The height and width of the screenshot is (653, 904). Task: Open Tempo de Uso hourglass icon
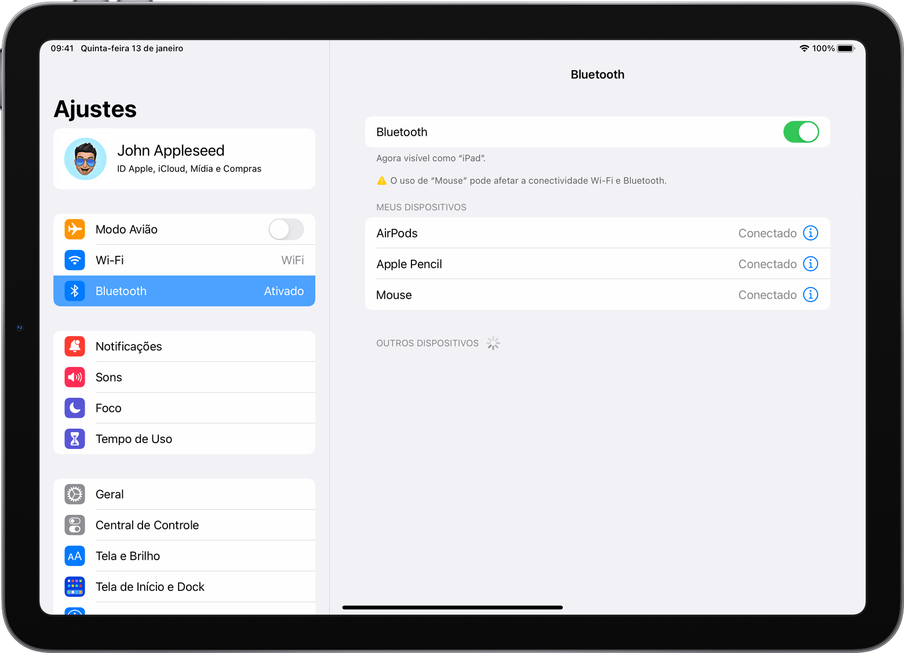(x=75, y=439)
